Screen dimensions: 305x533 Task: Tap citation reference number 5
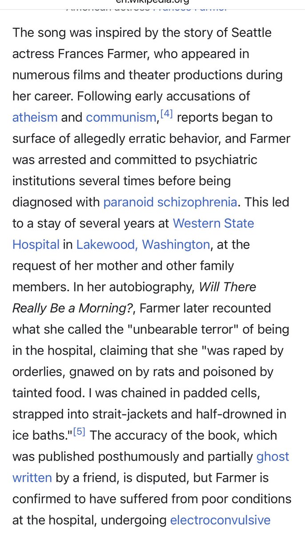click(79, 432)
